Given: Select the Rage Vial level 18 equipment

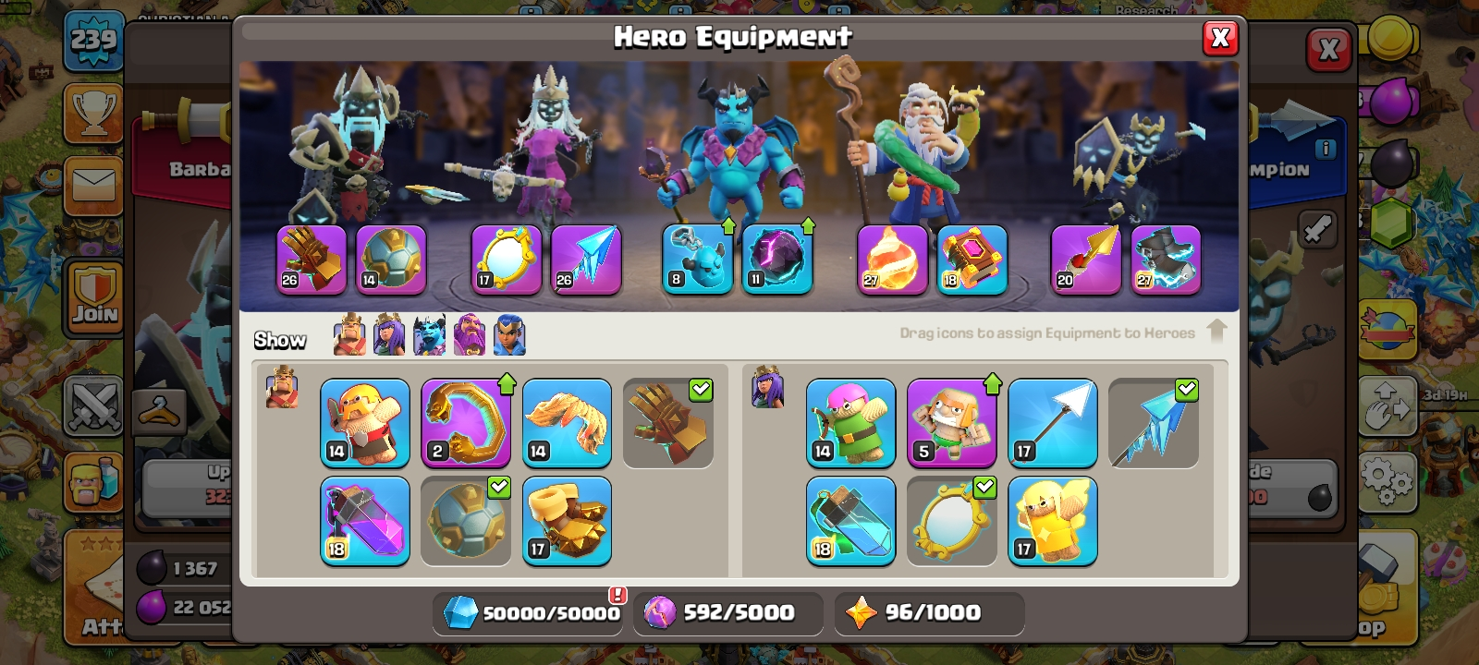Looking at the screenshot, I should coord(365,521).
